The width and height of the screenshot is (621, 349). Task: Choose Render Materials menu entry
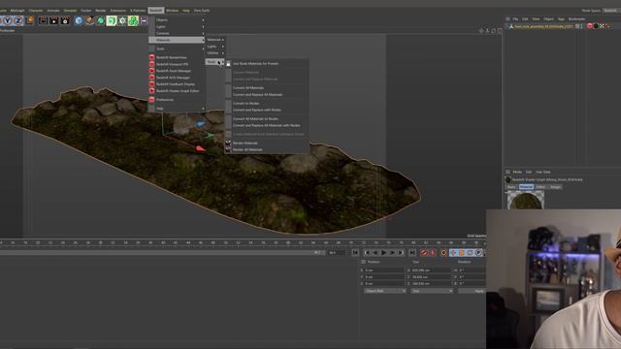pos(268,143)
